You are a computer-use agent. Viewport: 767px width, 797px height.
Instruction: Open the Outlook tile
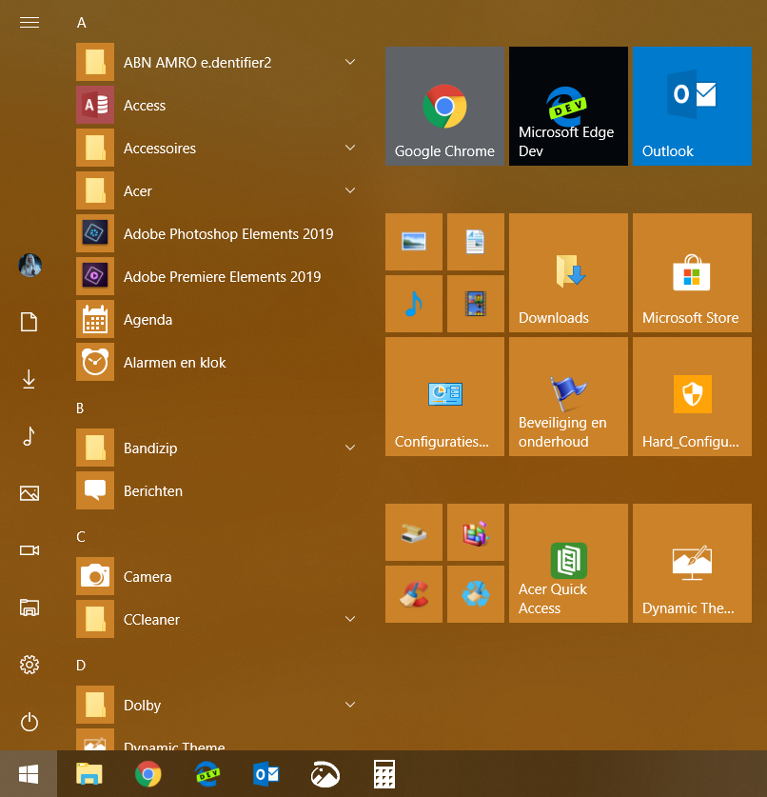692,106
